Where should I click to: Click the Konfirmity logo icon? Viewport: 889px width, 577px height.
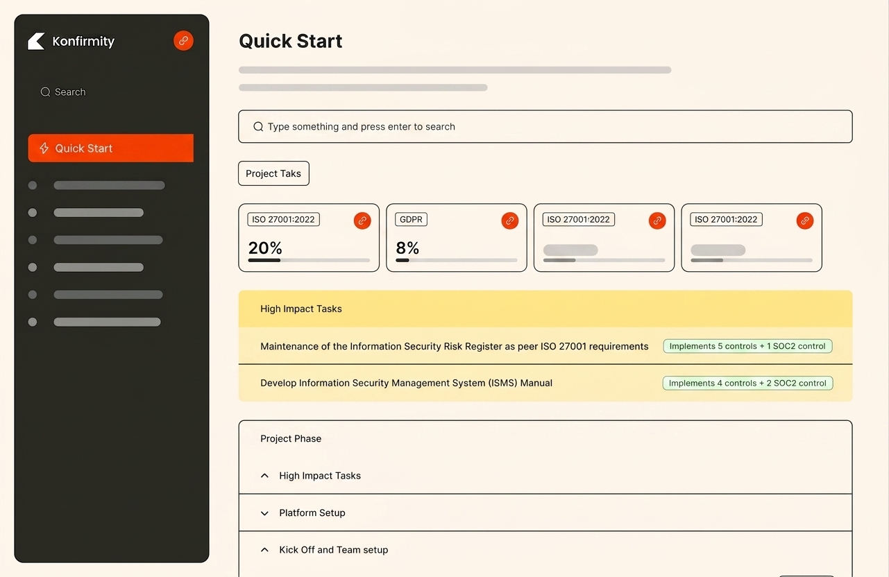[x=36, y=42]
